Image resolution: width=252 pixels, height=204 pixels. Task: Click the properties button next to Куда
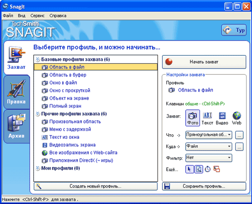coord(239,146)
